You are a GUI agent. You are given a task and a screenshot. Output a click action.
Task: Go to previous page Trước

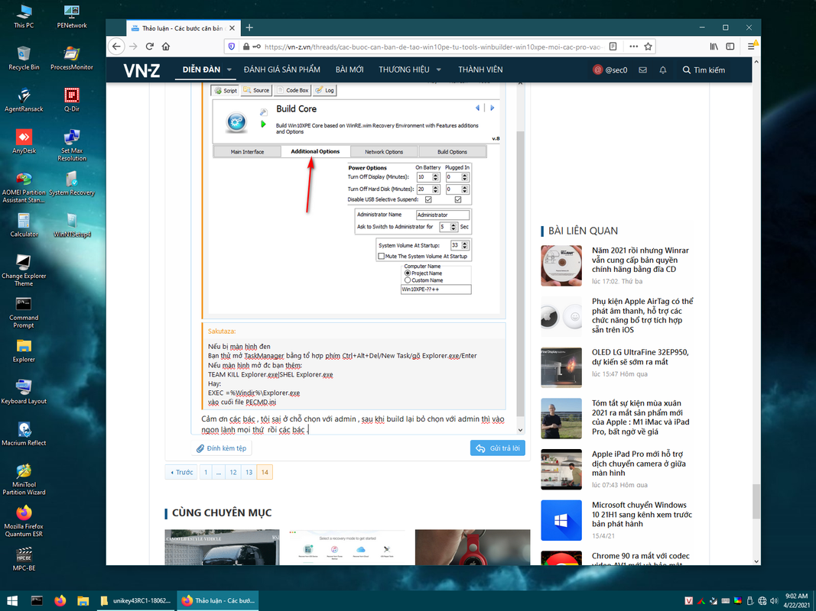(181, 472)
